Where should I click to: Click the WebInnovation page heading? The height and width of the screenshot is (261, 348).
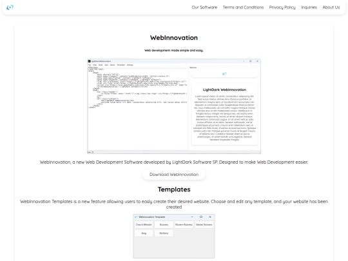pos(174,38)
